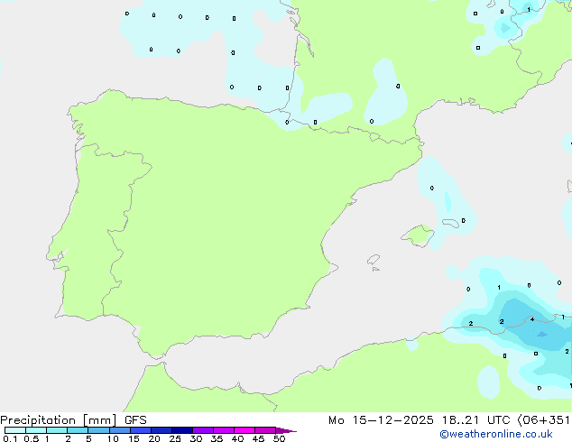Select the legend swatch between 30 and 35
This screenshot has width=572, height=442.
click(203, 430)
